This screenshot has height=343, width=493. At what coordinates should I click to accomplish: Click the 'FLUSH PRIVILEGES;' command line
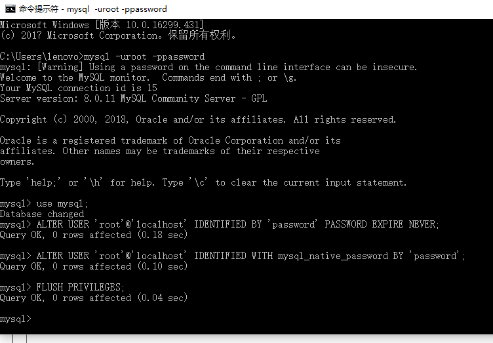pos(63,287)
